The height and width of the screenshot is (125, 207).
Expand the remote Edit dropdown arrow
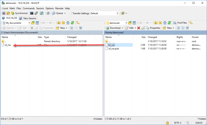click(135, 28)
